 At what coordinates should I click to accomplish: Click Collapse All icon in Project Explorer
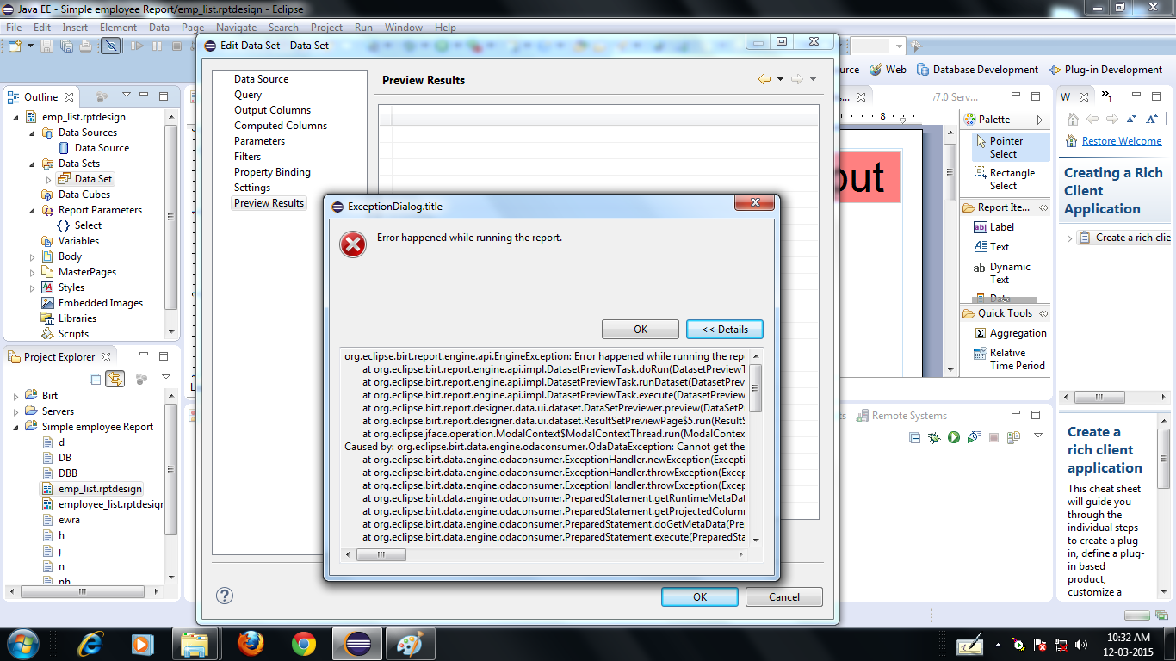pyautogui.click(x=96, y=379)
